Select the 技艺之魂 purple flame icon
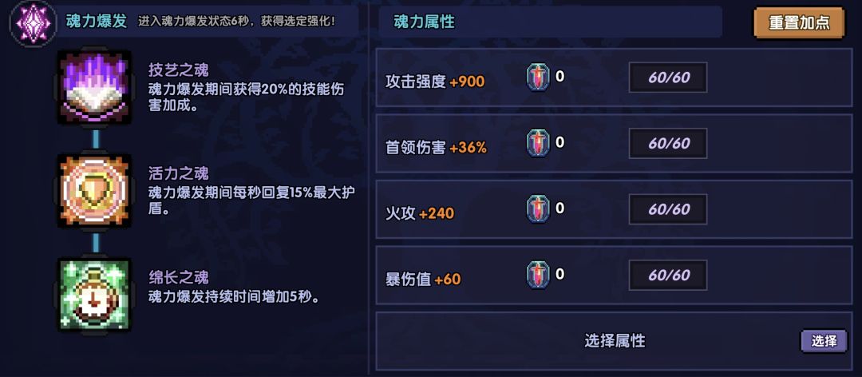The height and width of the screenshot is (377, 862). coord(94,87)
